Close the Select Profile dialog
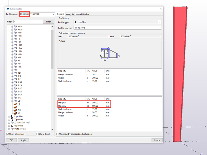The width and height of the screenshot is (207, 155). click(160, 9)
